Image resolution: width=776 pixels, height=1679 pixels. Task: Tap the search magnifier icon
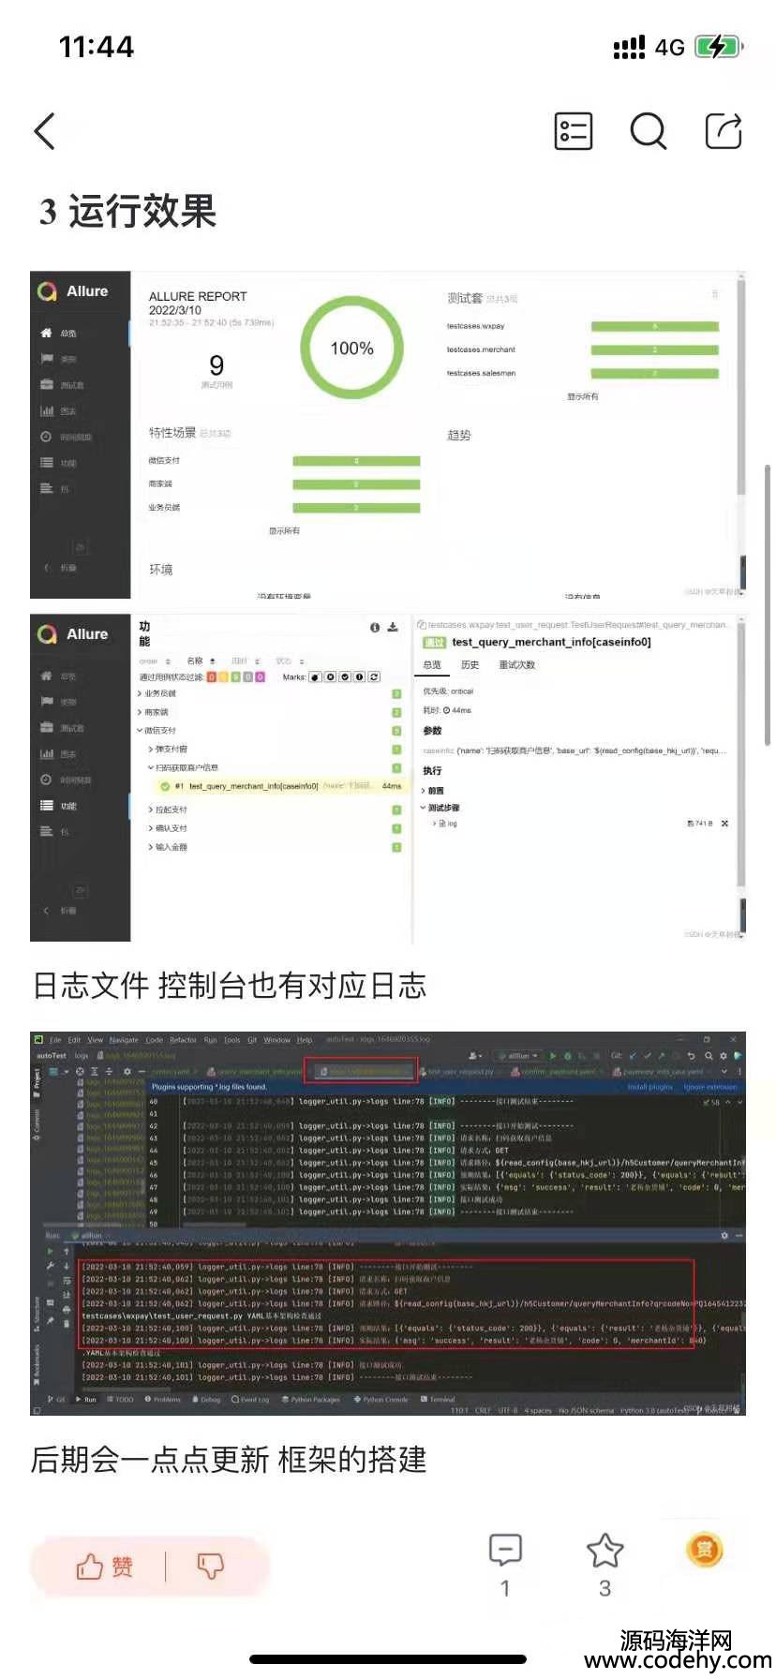[x=648, y=131]
